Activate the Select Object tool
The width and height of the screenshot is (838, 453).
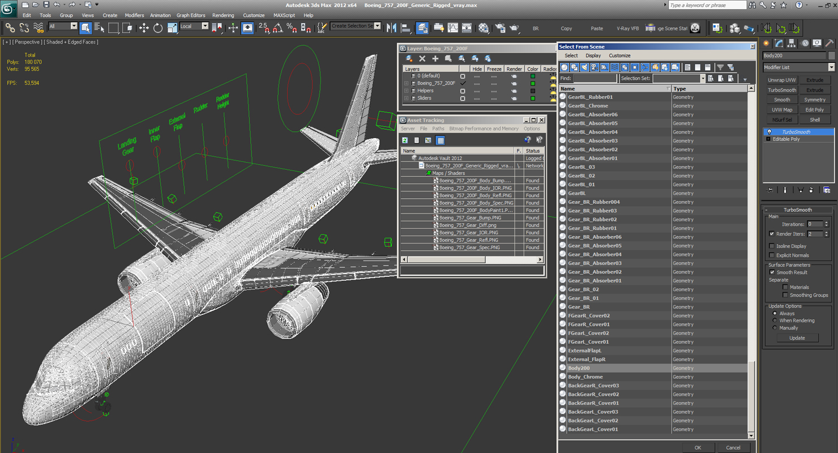coord(85,27)
